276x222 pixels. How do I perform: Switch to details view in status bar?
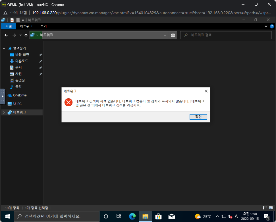pyautogui.click(x=265, y=208)
